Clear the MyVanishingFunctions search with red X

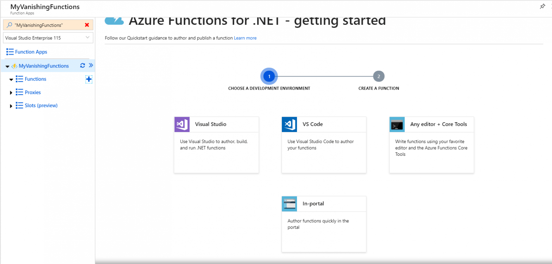click(87, 25)
